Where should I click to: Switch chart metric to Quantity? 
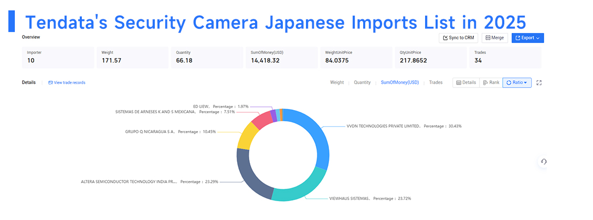[362, 82]
